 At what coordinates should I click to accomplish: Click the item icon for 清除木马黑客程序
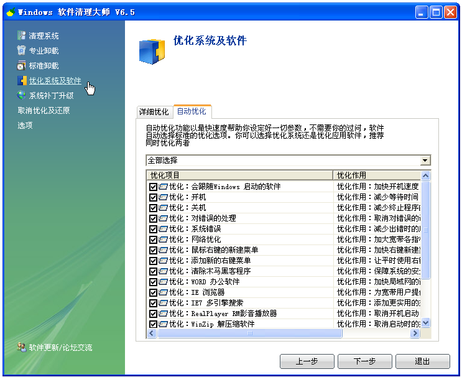tap(163, 271)
